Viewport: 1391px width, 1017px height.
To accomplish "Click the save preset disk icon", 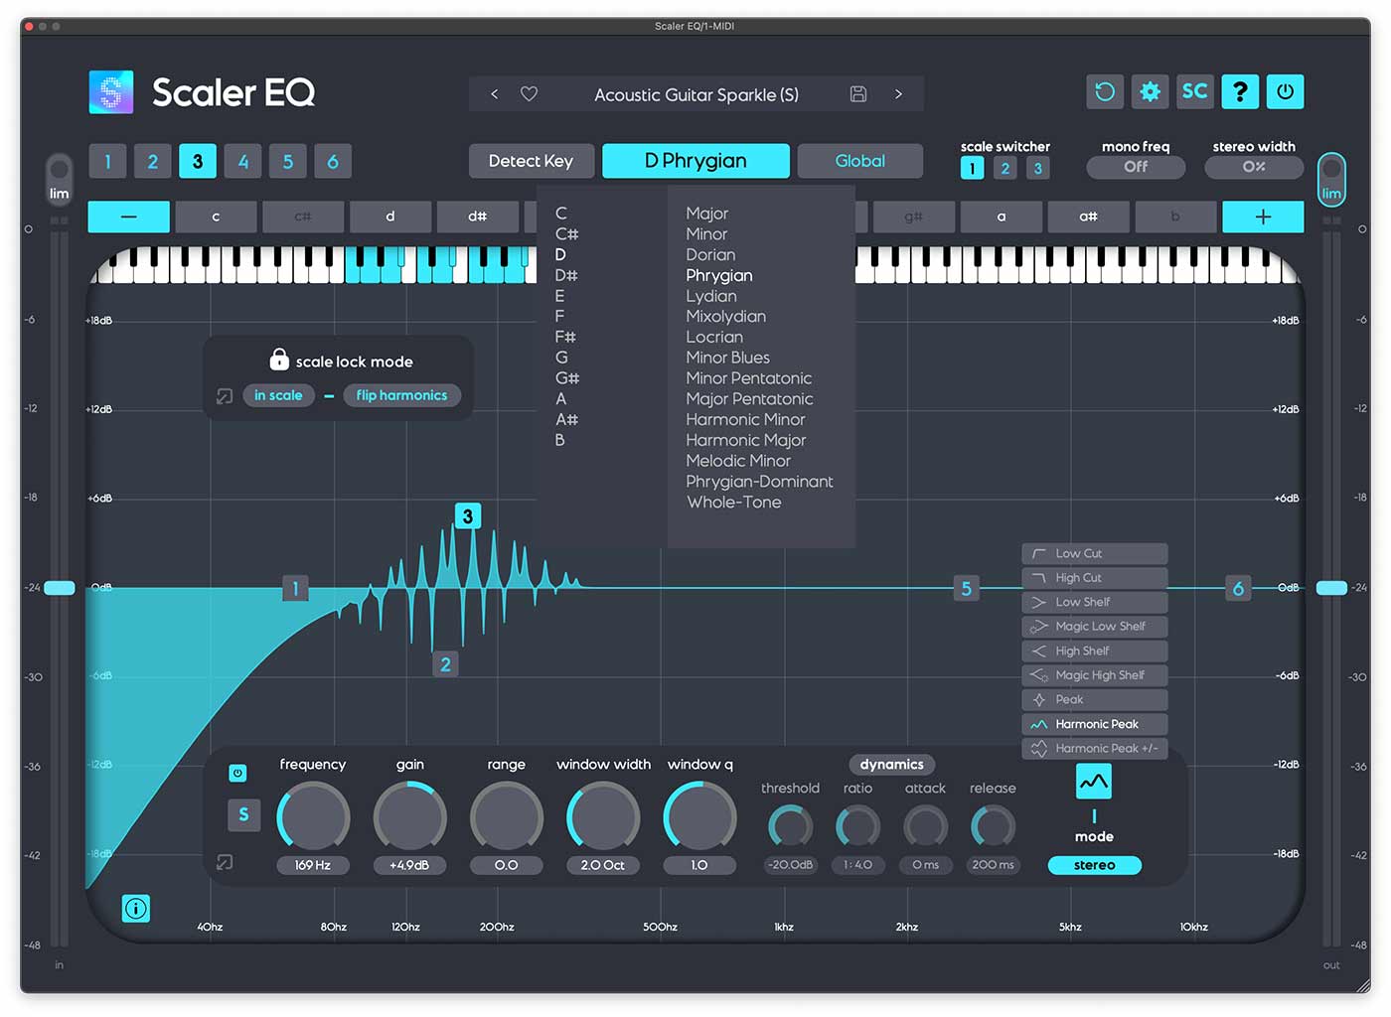I will (x=858, y=93).
